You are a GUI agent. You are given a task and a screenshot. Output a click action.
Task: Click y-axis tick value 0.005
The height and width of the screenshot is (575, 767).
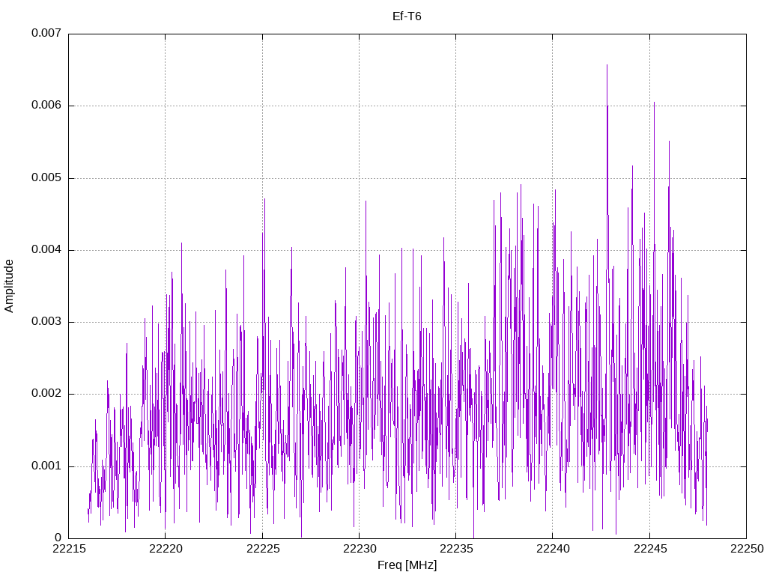tap(46, 177)
